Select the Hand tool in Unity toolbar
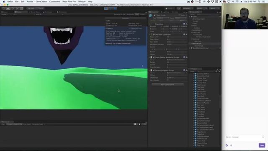Screen dimensions: 268x151 pyautogui.click(x=4, y=8)
